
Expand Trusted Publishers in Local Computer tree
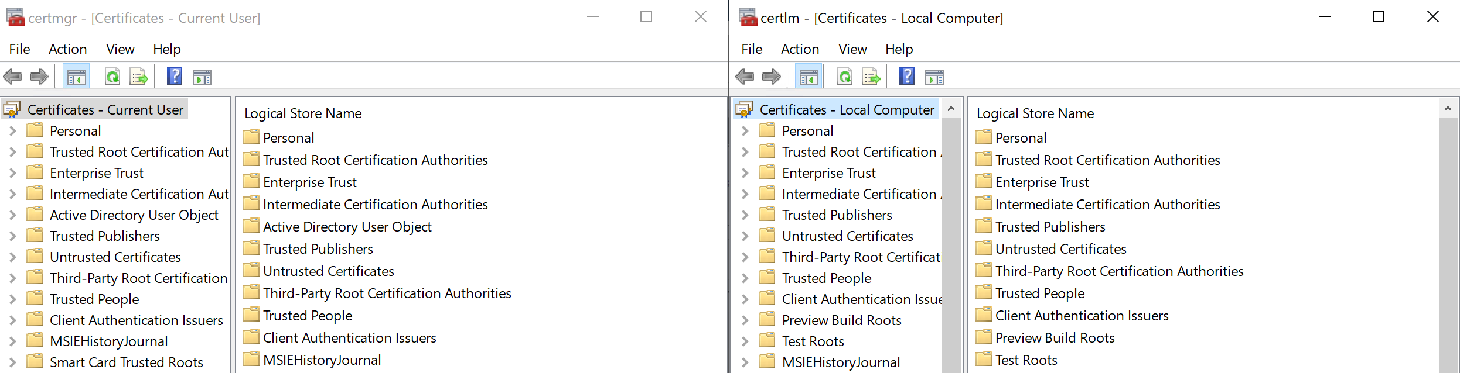[x=745, y=215]
